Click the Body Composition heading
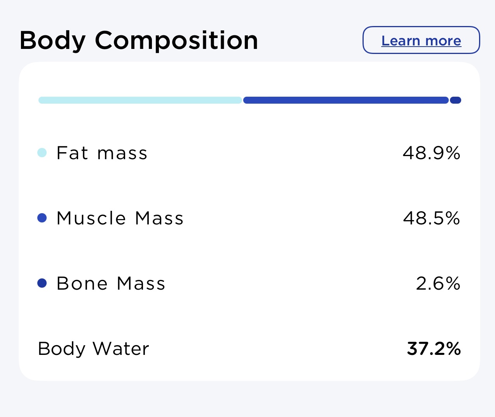This screenshot has width=495, height=417. [139, 40]
